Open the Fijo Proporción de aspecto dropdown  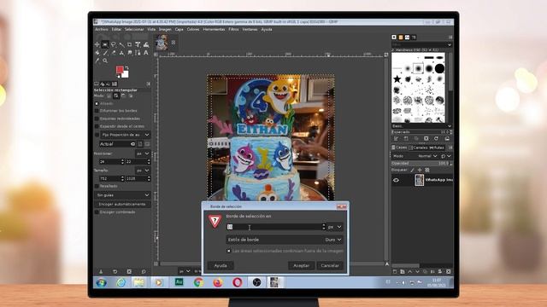tap(126, 135)
